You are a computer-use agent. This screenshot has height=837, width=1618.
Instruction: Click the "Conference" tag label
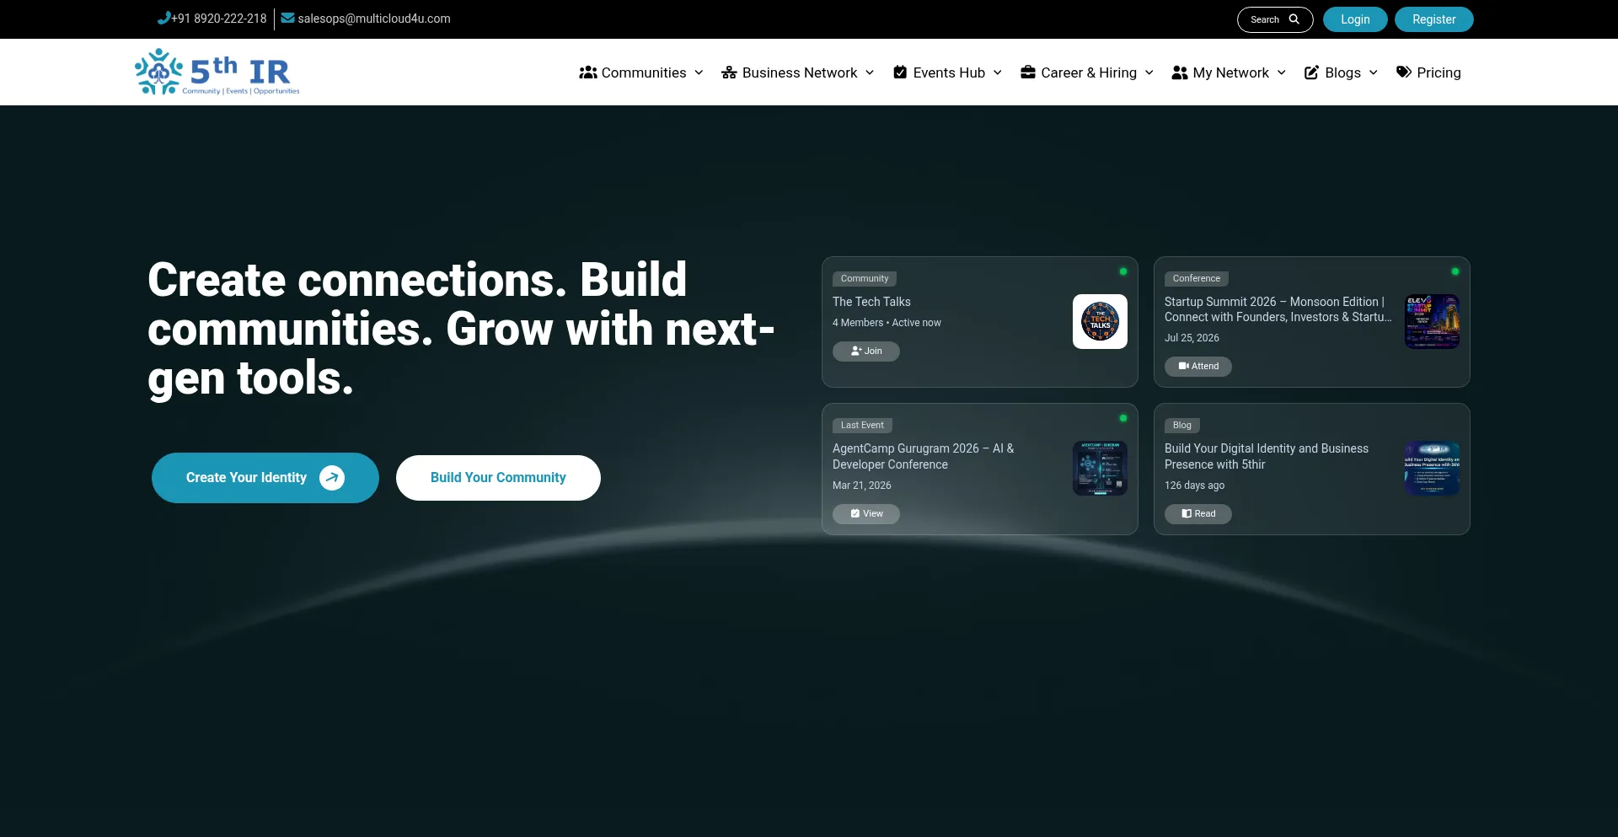point(1197,278)
